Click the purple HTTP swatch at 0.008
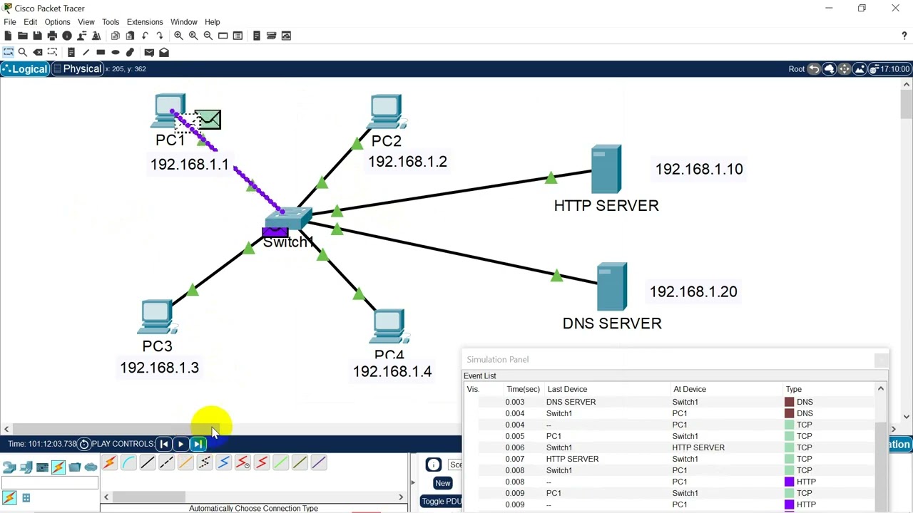The image size is (913, 513). click(x=789, y=482)
